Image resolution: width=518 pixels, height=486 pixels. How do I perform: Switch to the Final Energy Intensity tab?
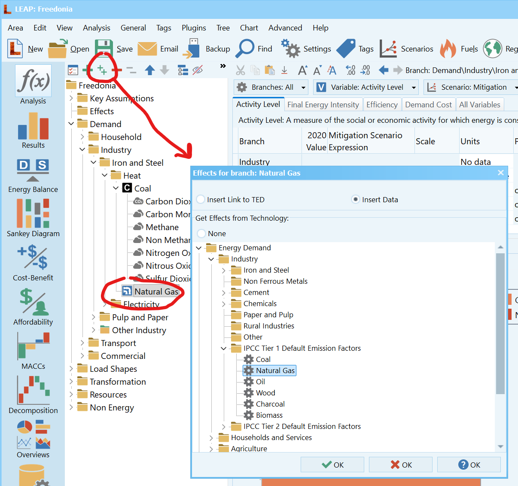point(323,105)
